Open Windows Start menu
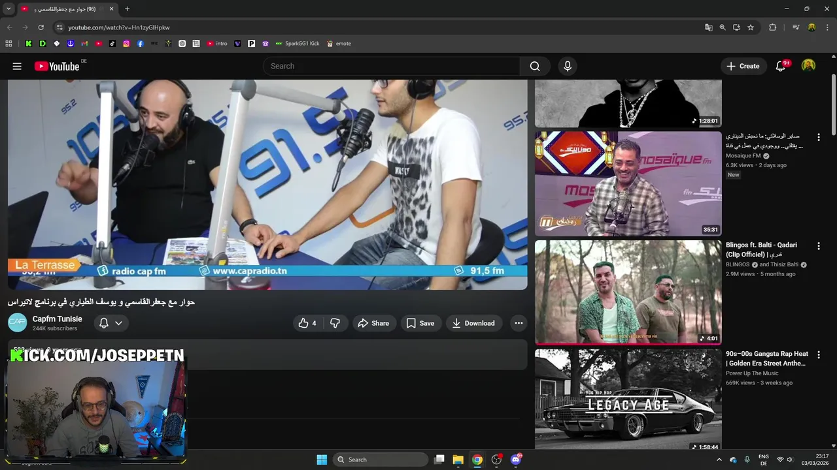The image size is (837, 470). click(322, 460)
